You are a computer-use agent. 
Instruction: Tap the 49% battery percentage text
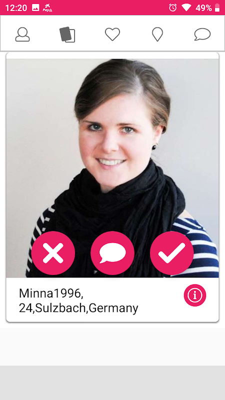(x=203, y=8)
